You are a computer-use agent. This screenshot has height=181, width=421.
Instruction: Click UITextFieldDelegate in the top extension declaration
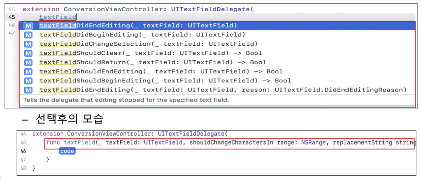[x=210, y=9]
